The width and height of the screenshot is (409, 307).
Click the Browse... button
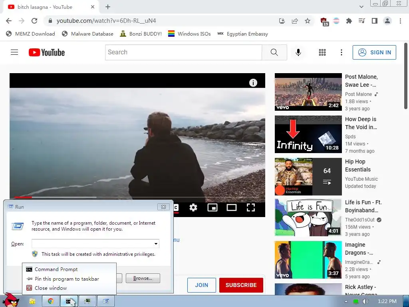click(x=143, y=278)
